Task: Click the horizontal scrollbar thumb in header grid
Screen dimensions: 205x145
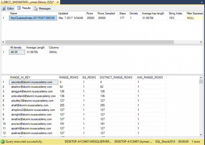Action: click(x=90, y=42)
